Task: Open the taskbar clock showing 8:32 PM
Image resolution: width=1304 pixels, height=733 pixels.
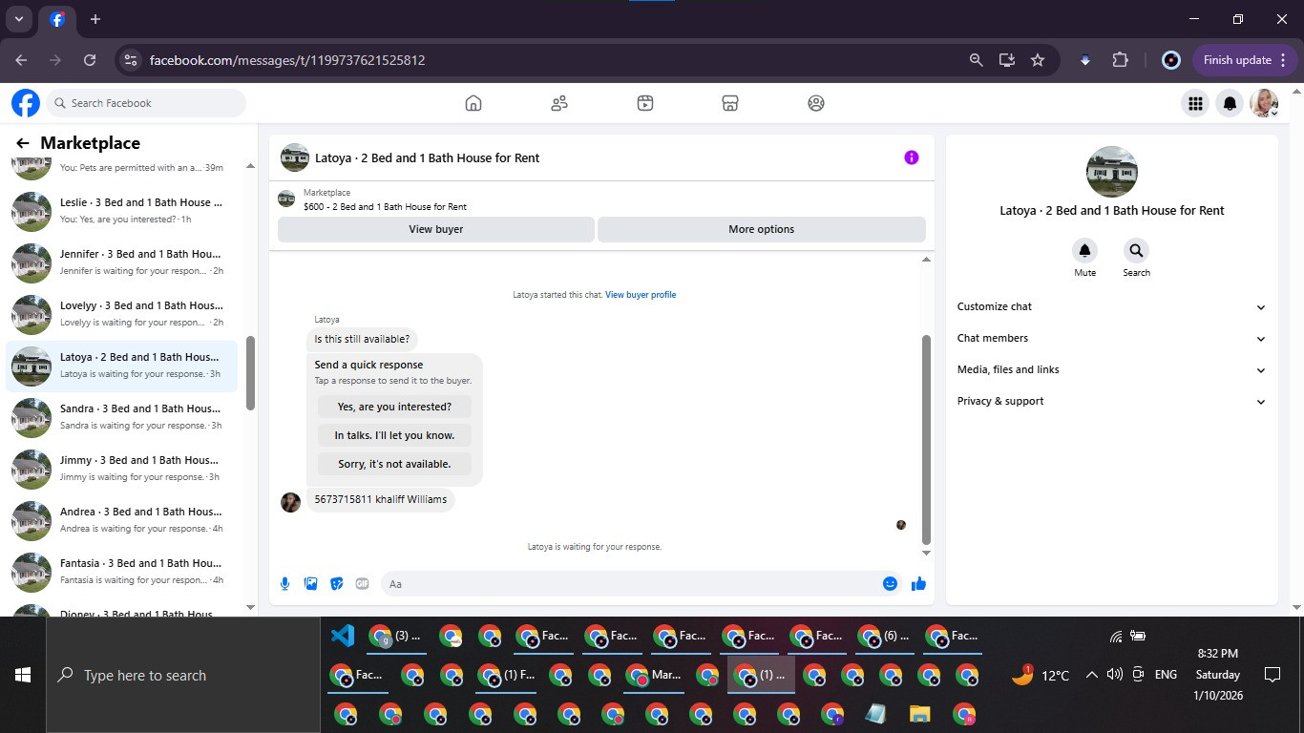Action: (x=1218, y=675)
